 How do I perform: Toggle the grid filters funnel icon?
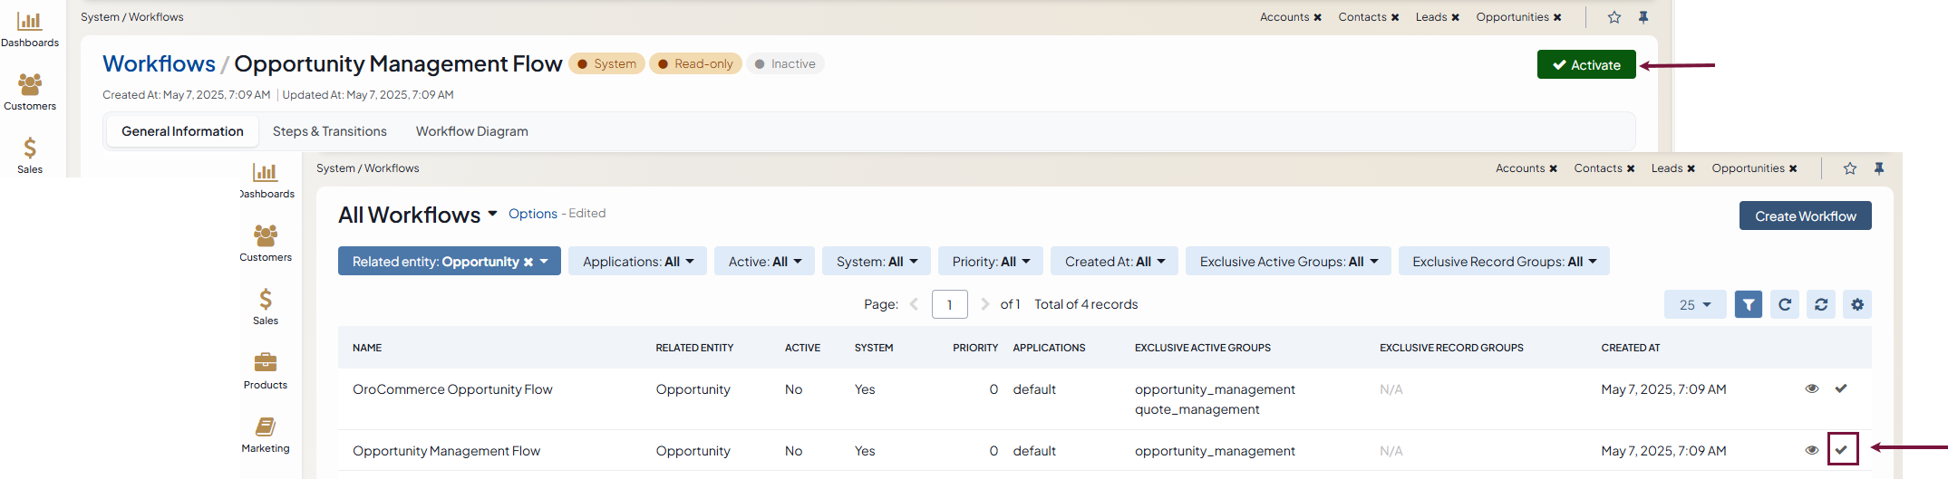[1748, 305]
